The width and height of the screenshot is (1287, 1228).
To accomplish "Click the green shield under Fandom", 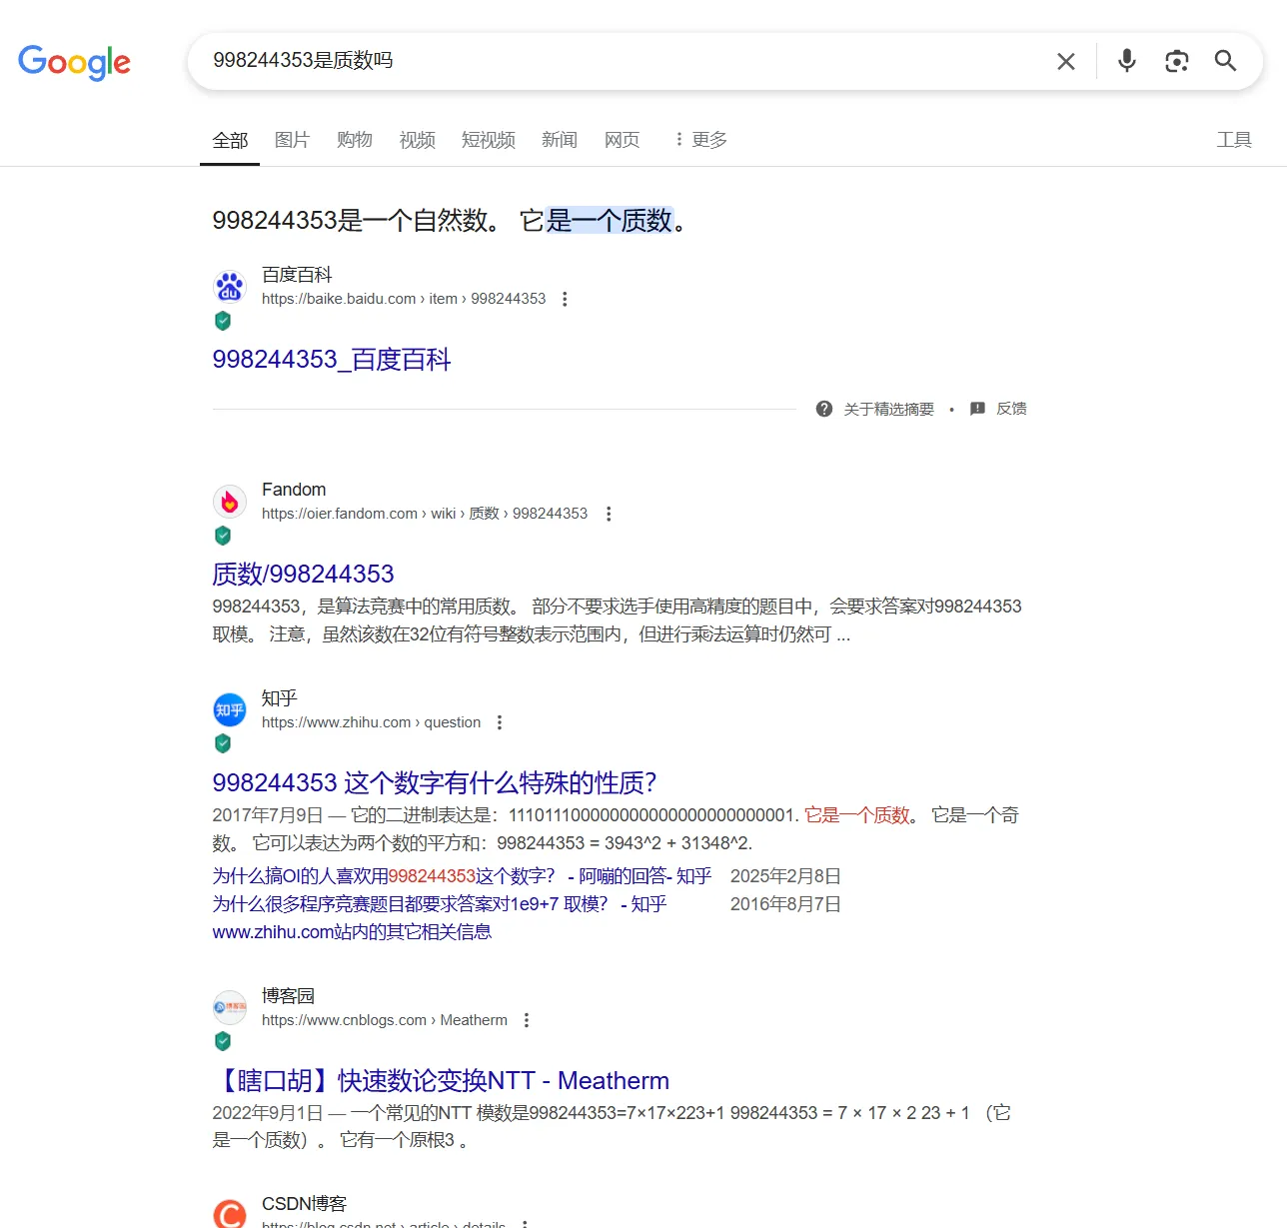I will click(x=223, y=536).
